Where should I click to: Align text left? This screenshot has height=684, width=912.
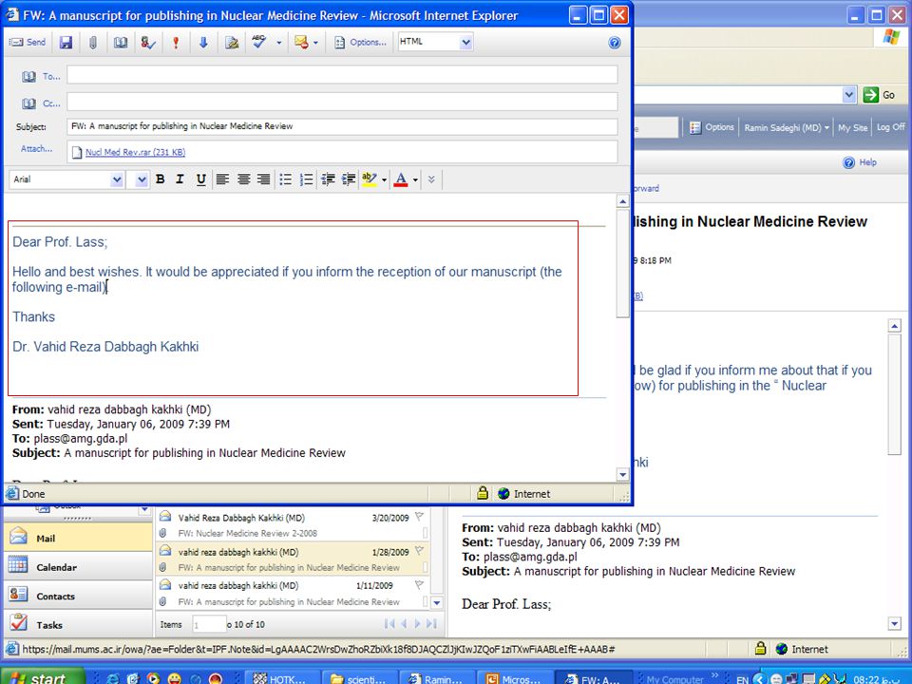[222, 180]
